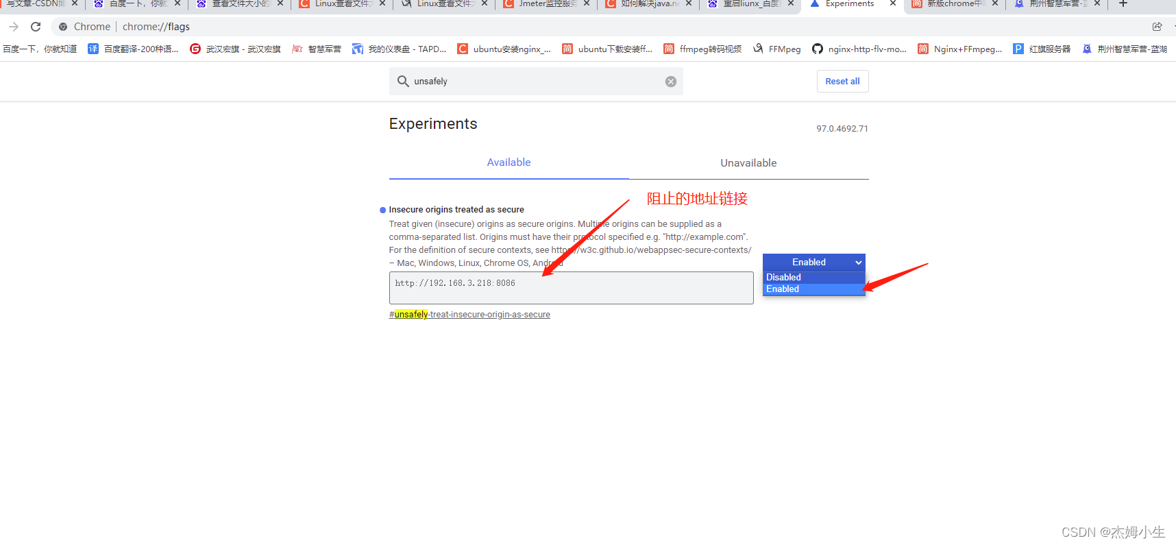This screenshot has width=1176, height=545.
Task: Expand the Enabled dropdown for insecure origins
Action: click(813, 263)
